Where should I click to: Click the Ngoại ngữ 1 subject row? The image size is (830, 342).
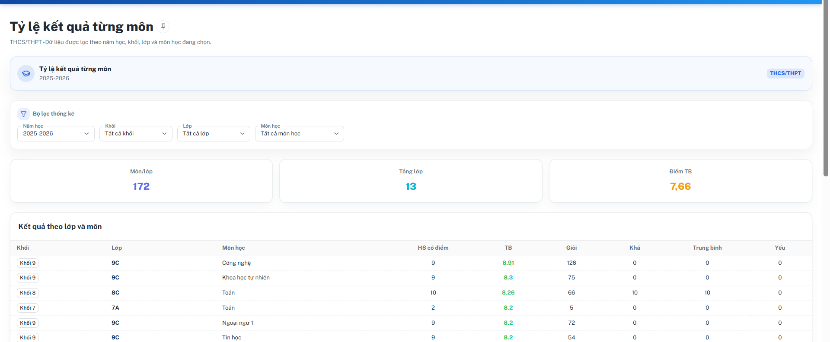[x=411, y=323]
